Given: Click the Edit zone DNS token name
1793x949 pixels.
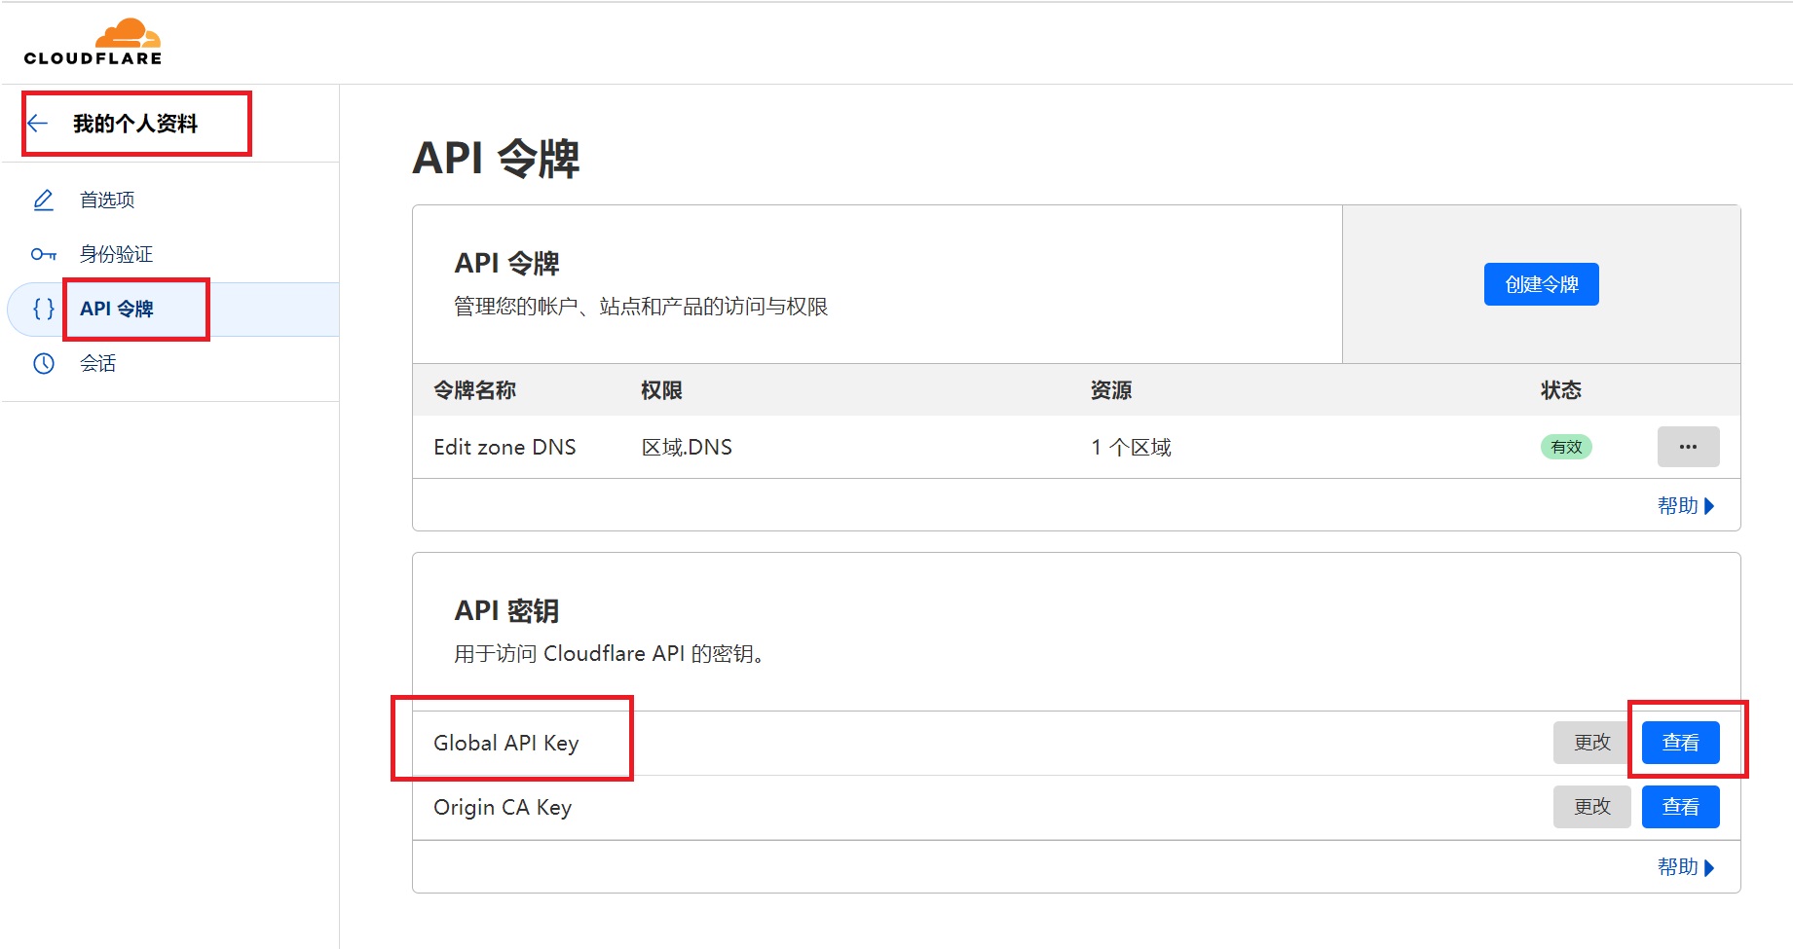Looking at the screenshot, I should pos(504,447).
